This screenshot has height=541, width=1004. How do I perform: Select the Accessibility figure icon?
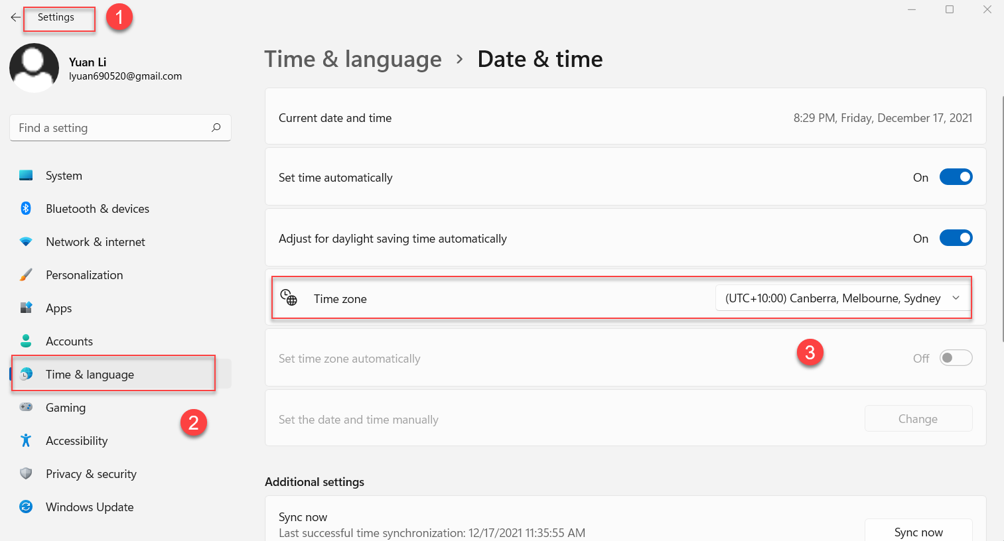tap(26, 440)
